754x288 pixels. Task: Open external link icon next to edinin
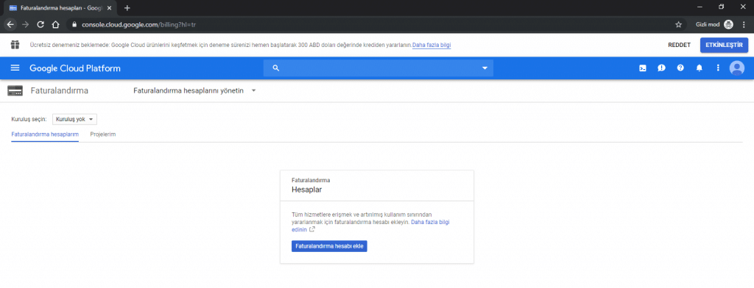click(x=312, y=229)
